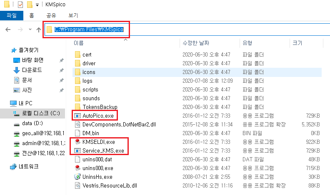Click the forward navigation arrow
This screenshot has height=195, width=330.
(20, 30)
